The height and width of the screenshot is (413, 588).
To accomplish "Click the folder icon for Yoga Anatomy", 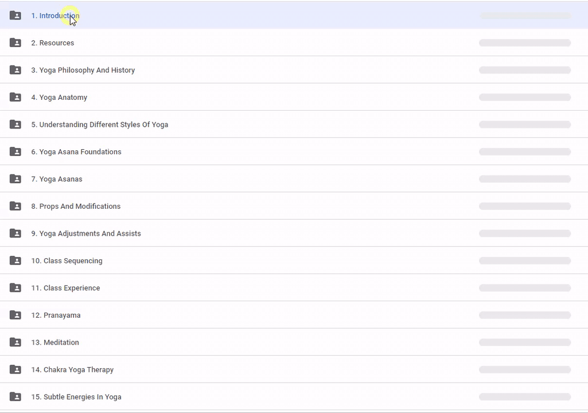I will (x=15, y=98).
